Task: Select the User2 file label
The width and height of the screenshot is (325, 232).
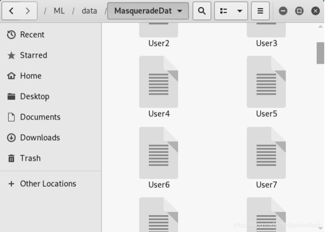Action: point(159,43)
